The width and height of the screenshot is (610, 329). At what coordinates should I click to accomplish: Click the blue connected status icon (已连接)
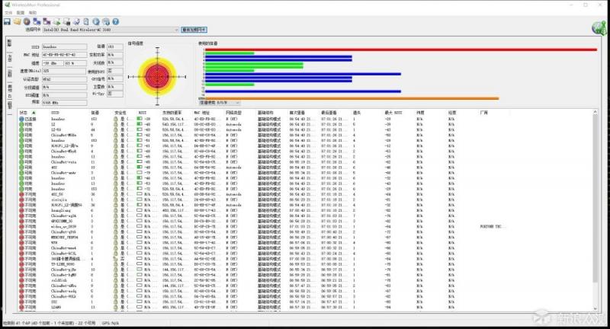(21, 119)
